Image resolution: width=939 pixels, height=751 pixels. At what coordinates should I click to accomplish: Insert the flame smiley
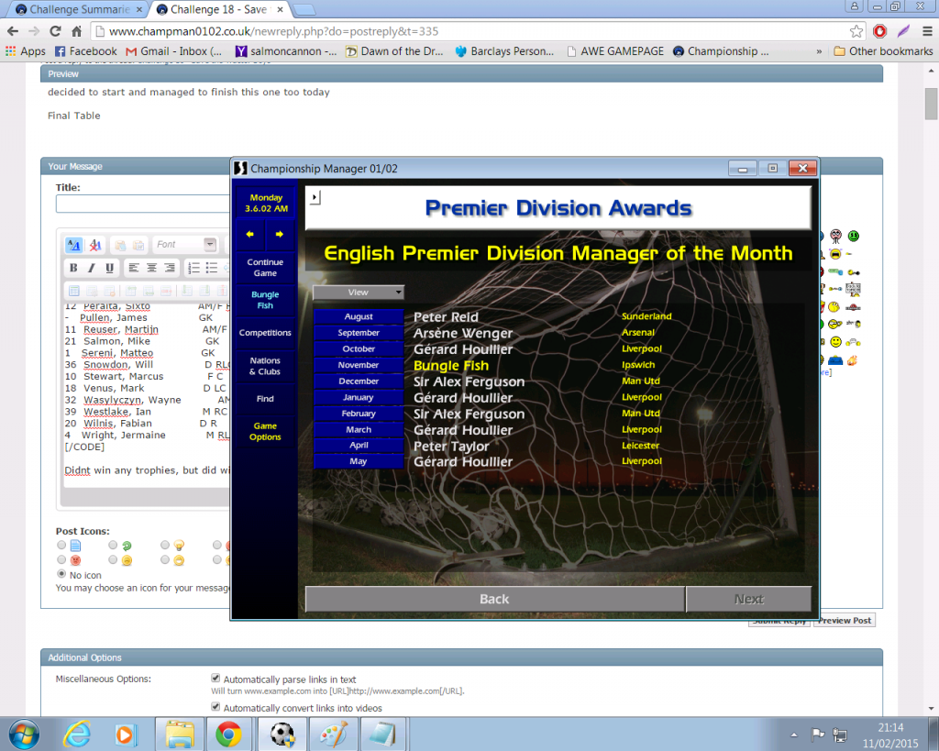tap(852, 360)
